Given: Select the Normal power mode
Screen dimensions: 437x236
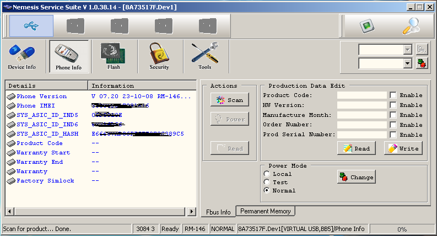Looking at the screenshot, I should click(x=267, y=190).
